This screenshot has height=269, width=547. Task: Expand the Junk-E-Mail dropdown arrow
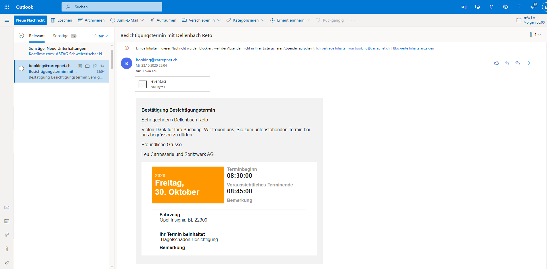tap(142, 20)
